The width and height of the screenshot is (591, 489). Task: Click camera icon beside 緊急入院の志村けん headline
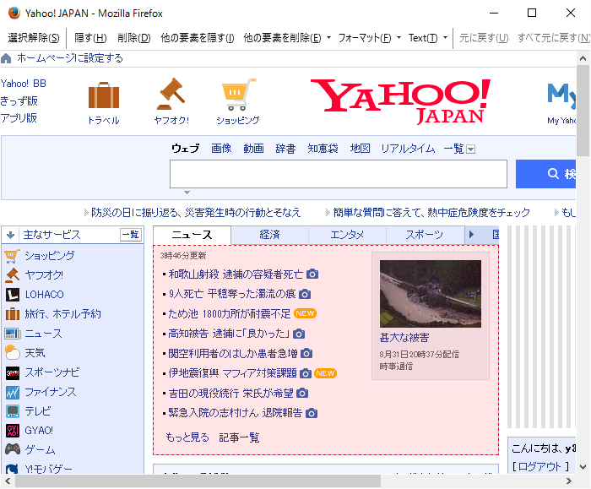[x=312, y=413]
